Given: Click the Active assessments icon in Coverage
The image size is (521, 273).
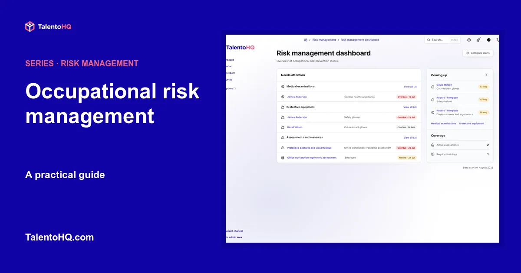Looking at the screenshot, I should click(x=432, y=145).
